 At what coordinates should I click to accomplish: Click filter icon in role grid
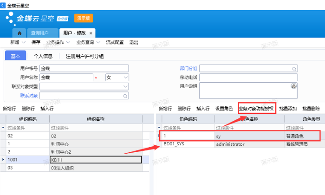coord(158,128)
